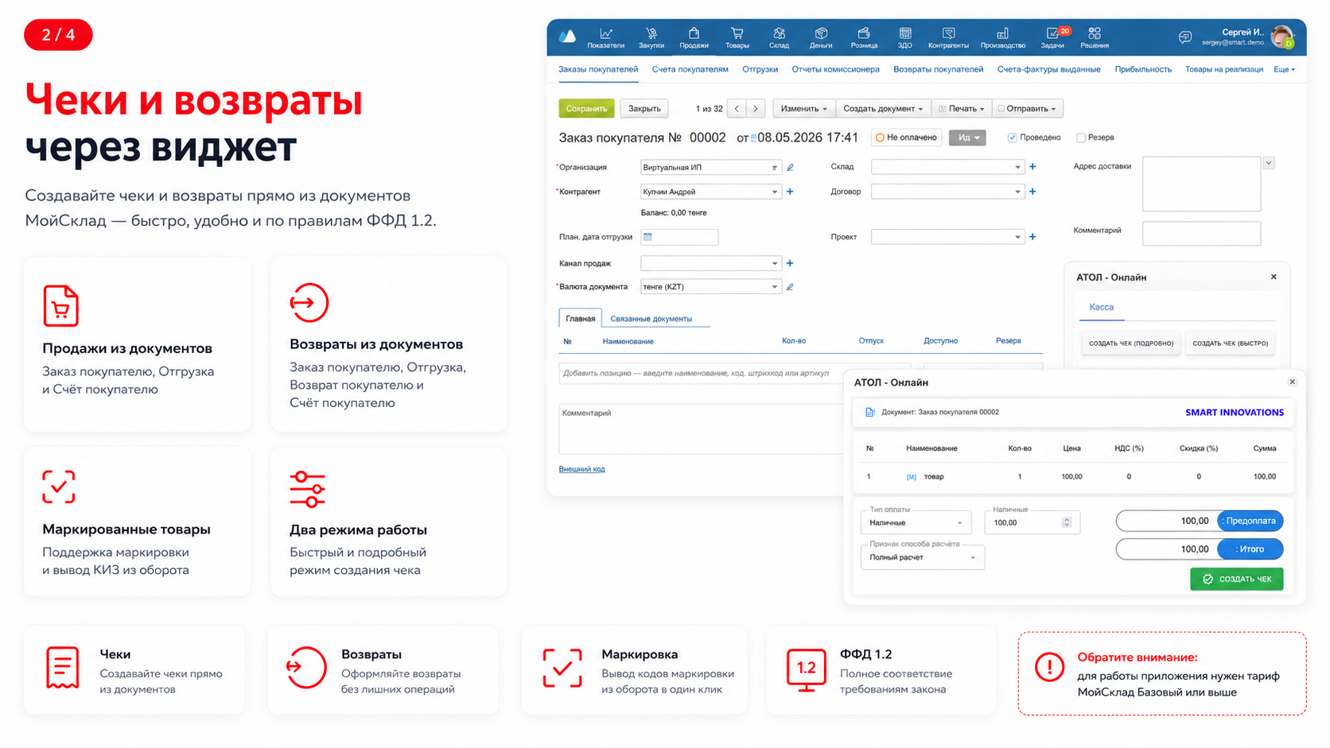
Task: Click the plus icon next to Канал продаж
Action: coord(790,263)
